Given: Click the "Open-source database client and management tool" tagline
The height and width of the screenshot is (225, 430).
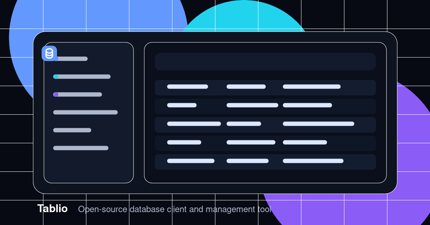Looking at the screenshot, I should click(x=175, y=209).
